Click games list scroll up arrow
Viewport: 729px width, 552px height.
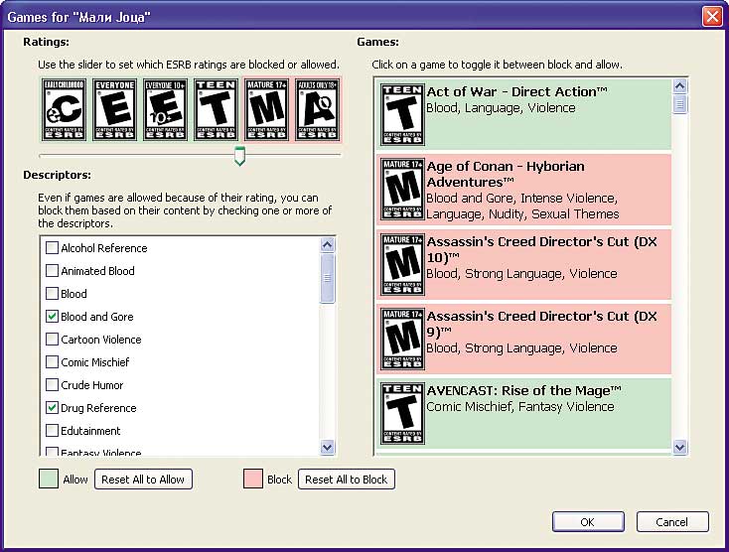pyautogui.click(x=679, y=86)
